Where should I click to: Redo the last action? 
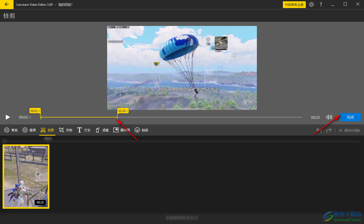click(329, 130)
